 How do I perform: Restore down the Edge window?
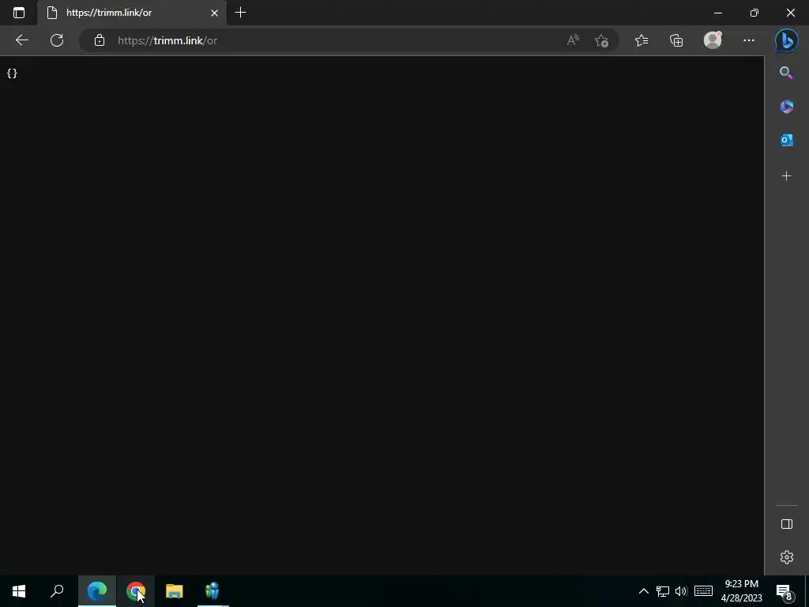754,13
